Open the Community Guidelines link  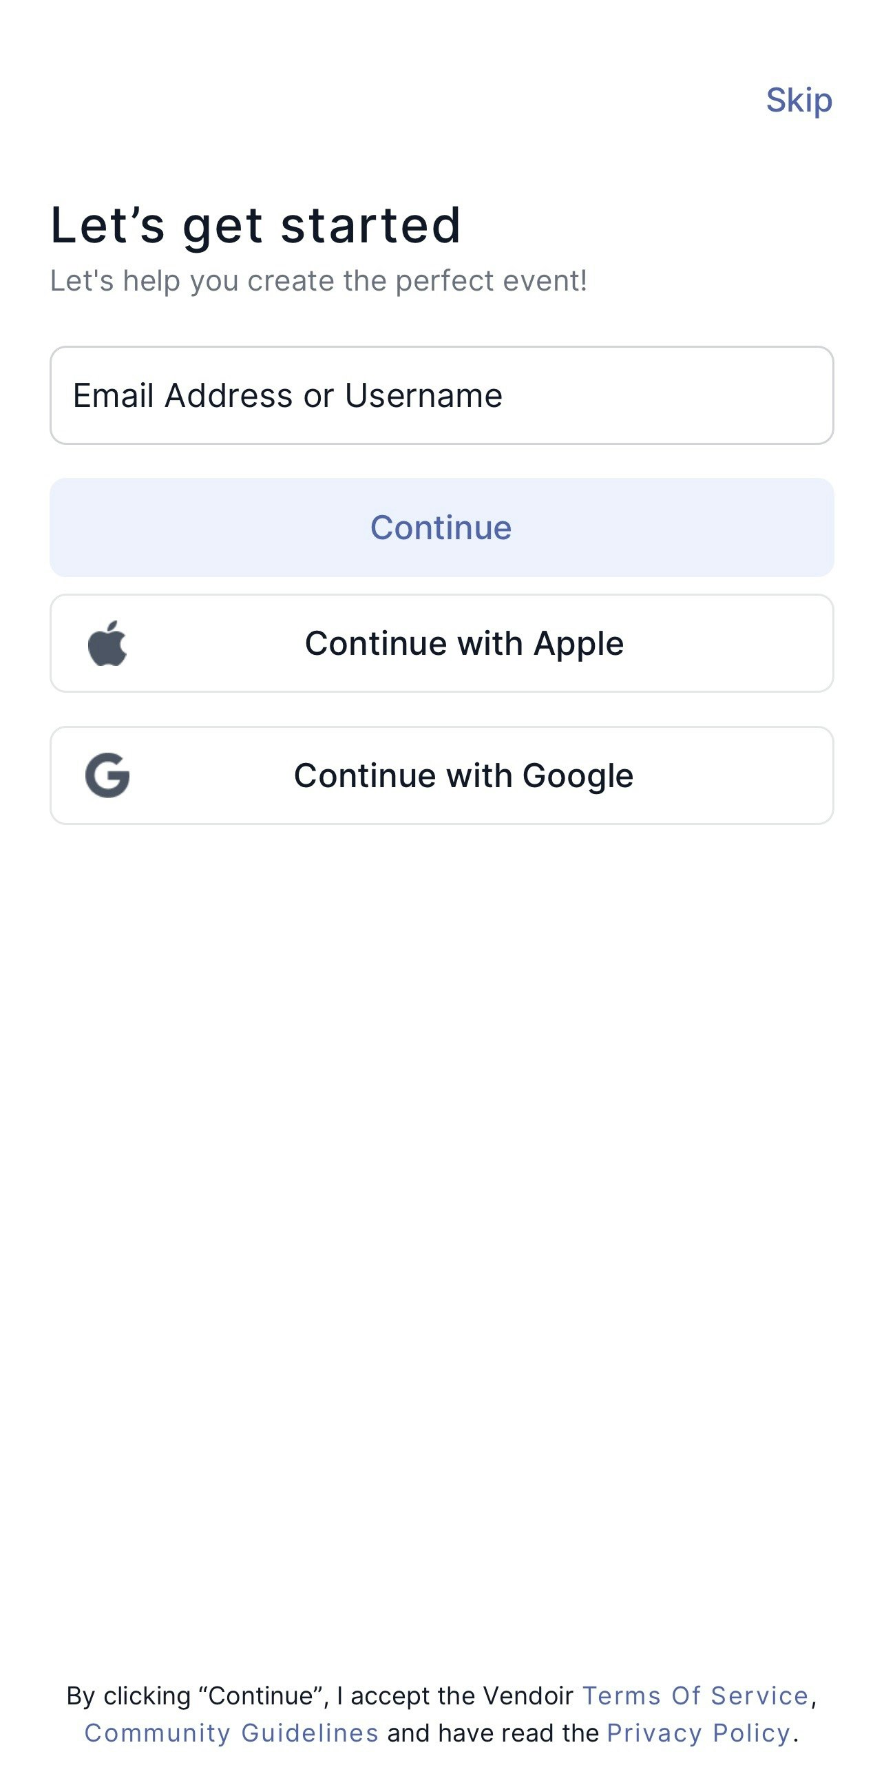[x=231, y=1733]
